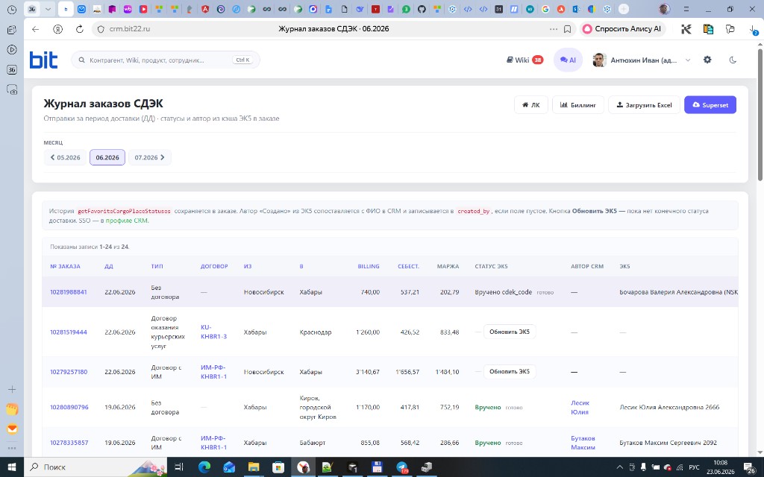The image size is (764, 477).
Task: Sort by the МАРЖА column header
Action: click(448, 266)
